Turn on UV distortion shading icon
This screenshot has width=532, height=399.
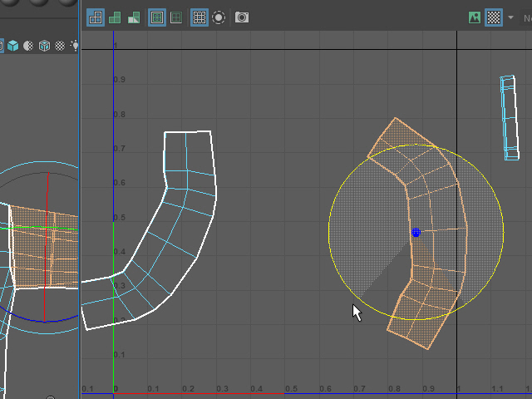[133, 17]
